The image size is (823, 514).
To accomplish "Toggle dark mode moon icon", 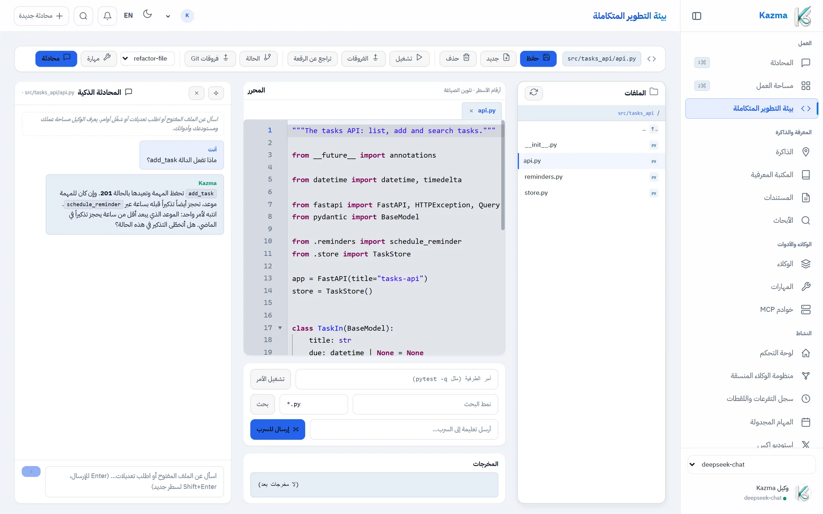I will (x=147, y=14).
